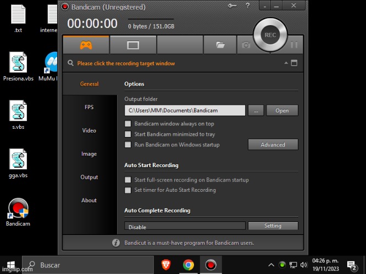
Task: Click the key registration icon
Action: [x=232, y=5]
